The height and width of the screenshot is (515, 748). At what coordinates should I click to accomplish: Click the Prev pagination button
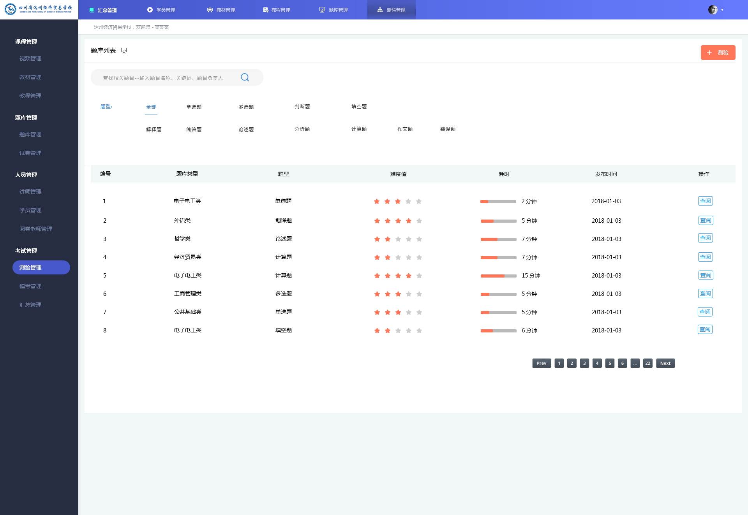coord(542,363)
